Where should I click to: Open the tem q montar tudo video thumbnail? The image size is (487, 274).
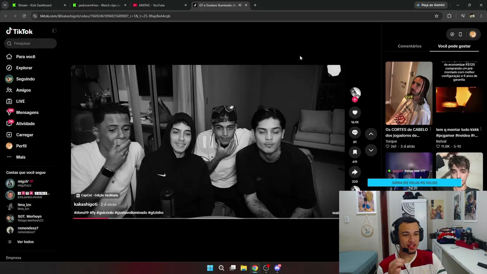pyautogui.click(x=459, y=93)
